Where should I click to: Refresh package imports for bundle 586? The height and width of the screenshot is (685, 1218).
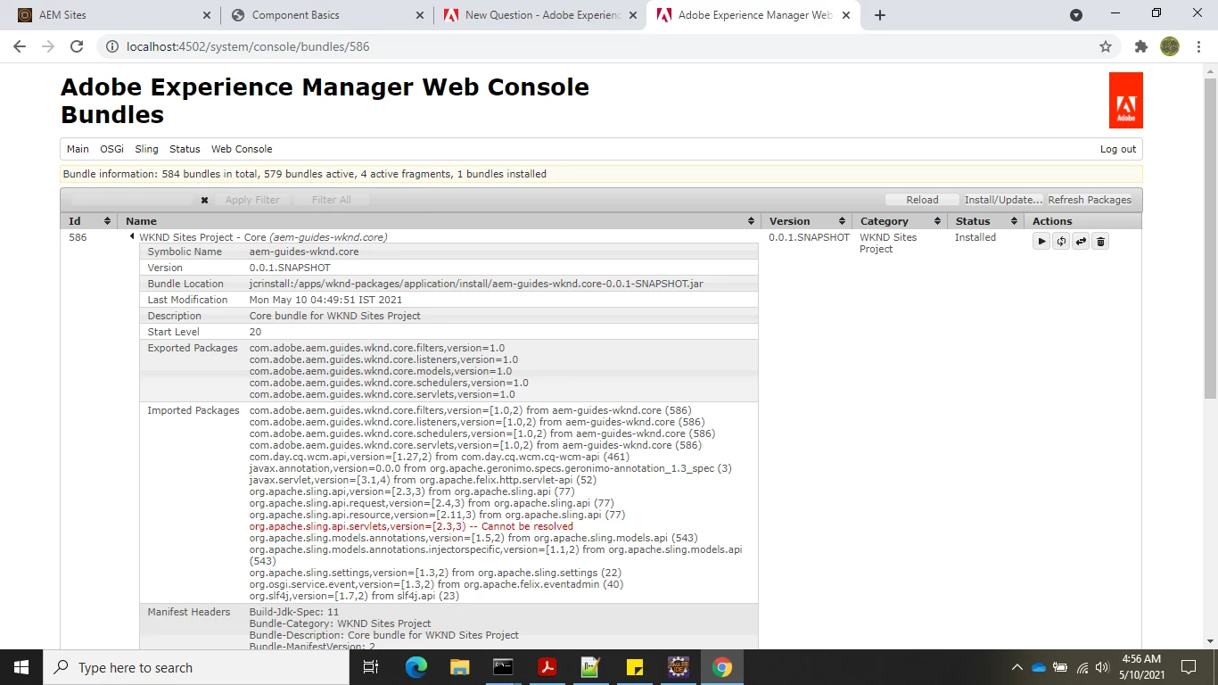point(1061,241)
